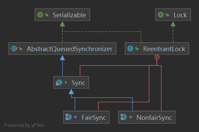Select the ReentrantLock class label
Screen dimensions: 199x132
click(x=164, y=49)
